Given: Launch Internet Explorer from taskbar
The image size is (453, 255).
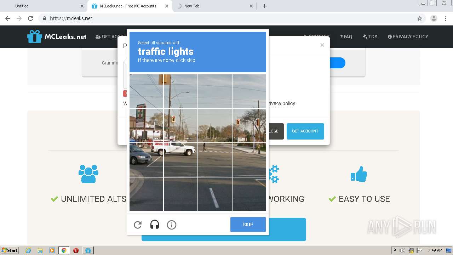Looking at the screenshot, I should pyautogui.click(x=28, y=250).
